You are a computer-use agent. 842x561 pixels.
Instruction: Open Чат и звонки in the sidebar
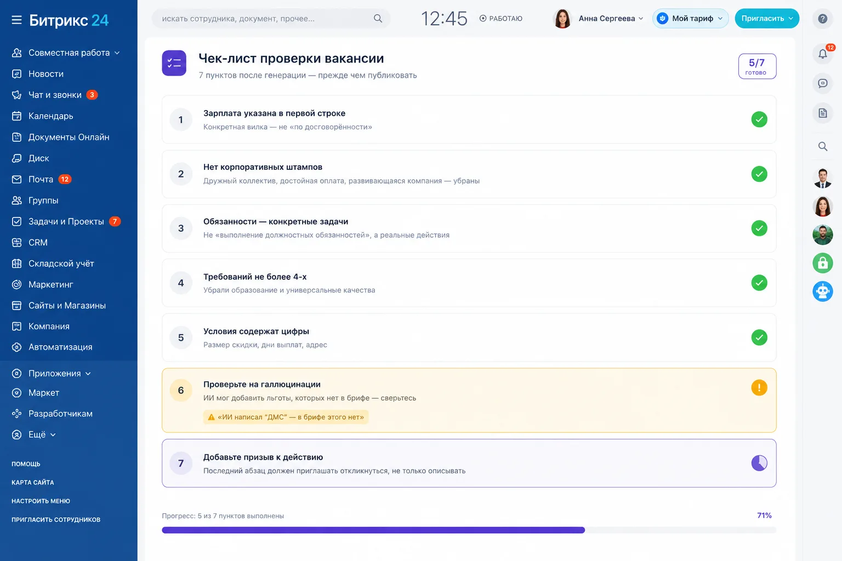click(55, 95)
